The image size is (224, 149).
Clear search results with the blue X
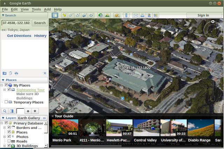45,73
